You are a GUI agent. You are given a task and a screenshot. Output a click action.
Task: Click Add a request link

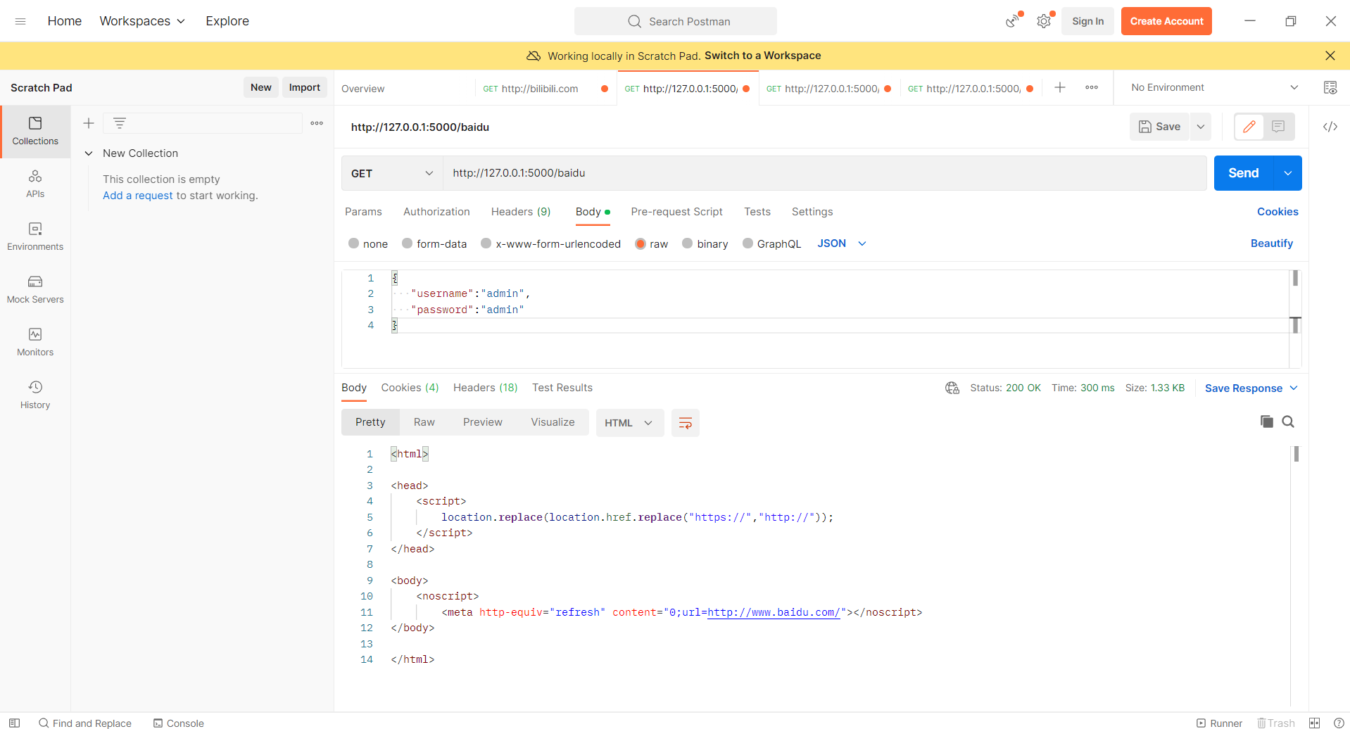(x=138, y=196)
